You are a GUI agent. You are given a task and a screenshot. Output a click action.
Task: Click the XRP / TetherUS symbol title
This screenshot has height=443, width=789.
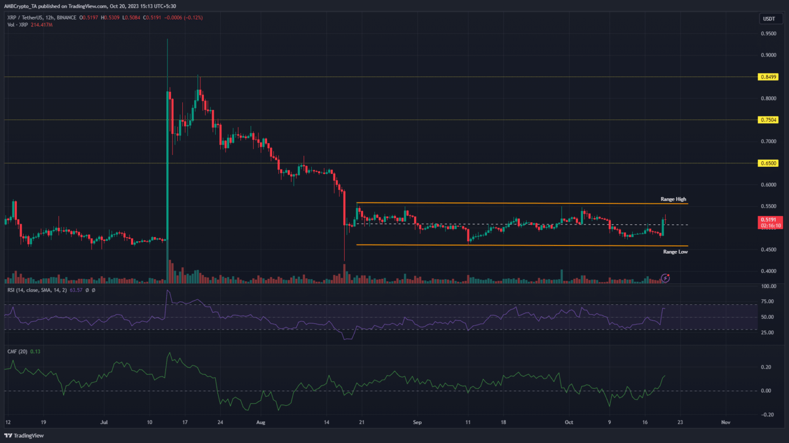click(25, 17)
